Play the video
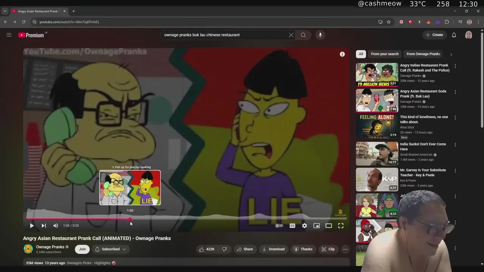Screen dimensions: 484x272 [32, 226]
